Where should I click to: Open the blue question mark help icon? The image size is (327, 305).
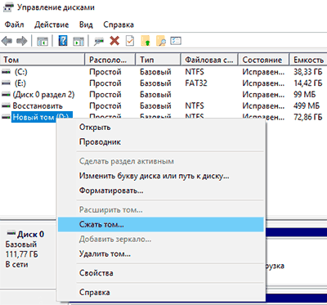click(63, 42)
